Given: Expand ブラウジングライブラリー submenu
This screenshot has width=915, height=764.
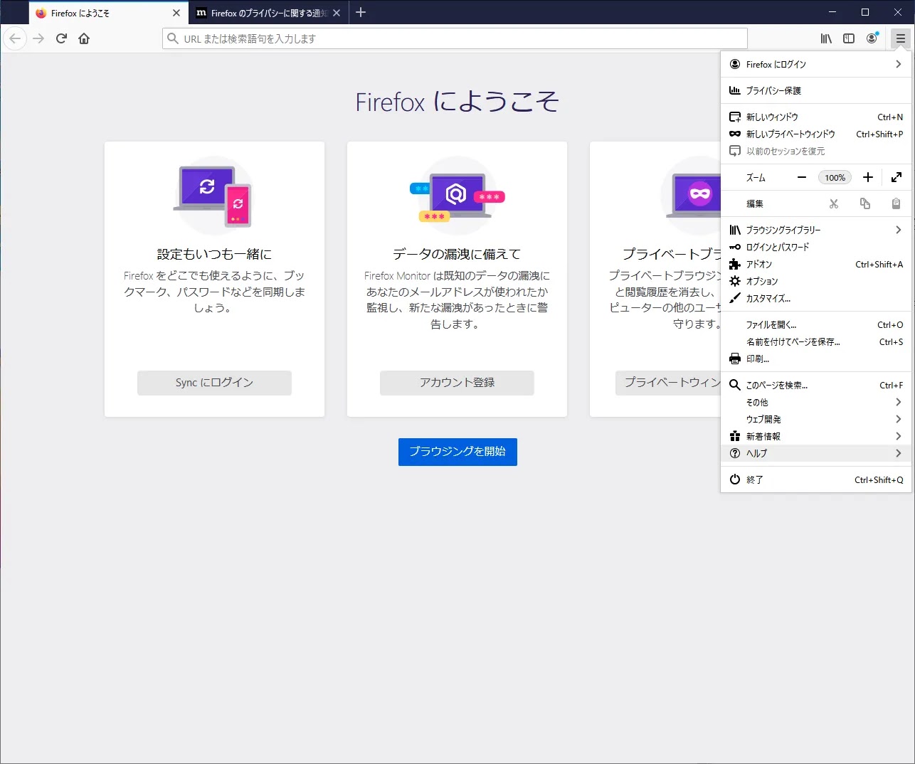Looking at the screenshot, I should [816, 230].
